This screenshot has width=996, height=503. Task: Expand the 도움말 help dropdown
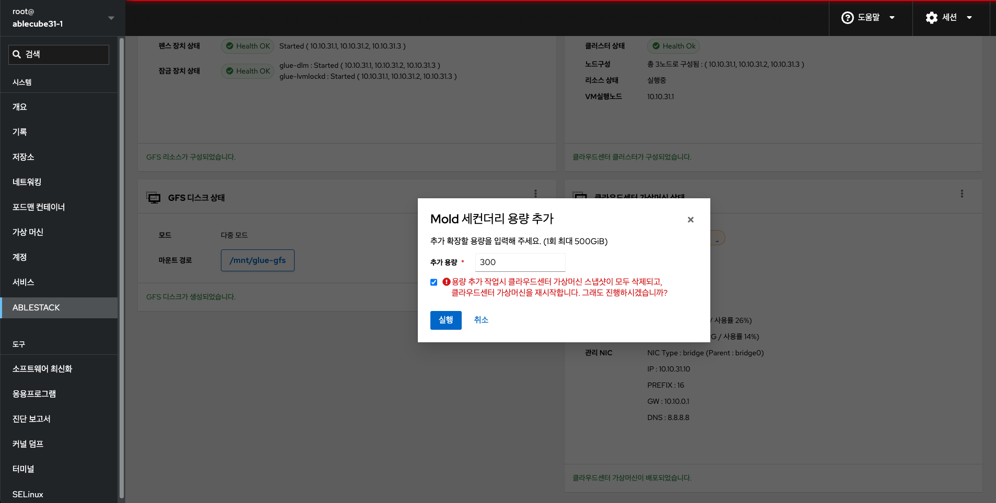(892, 18)
